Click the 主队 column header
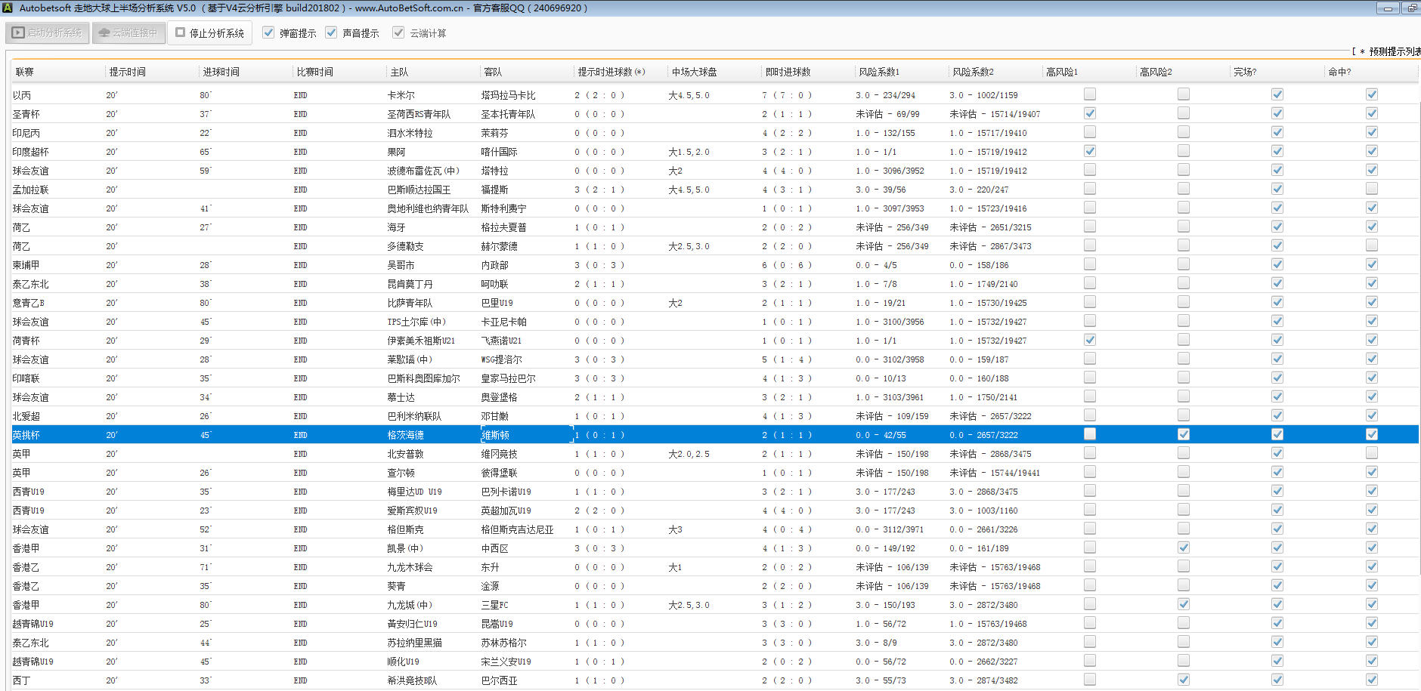Screen dimensions: 1421x691 tap(399, 72)
